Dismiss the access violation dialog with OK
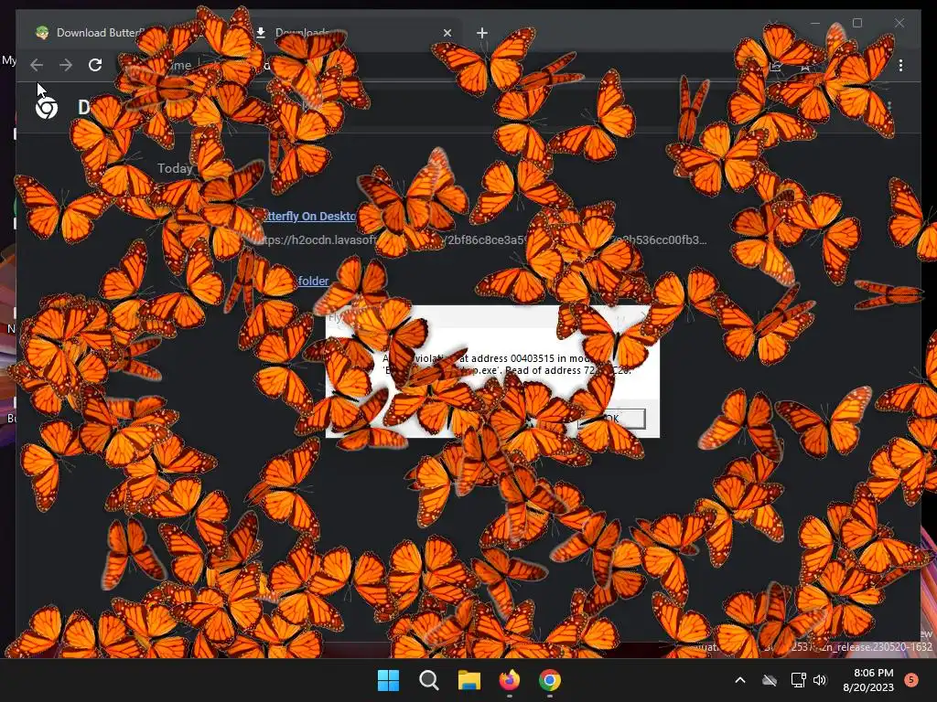The image size is (937, 702). click(611, 419)
